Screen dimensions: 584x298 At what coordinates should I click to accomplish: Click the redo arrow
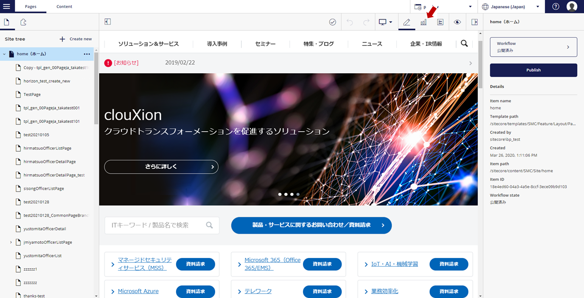pyautogui.click(x=366, y=22)
